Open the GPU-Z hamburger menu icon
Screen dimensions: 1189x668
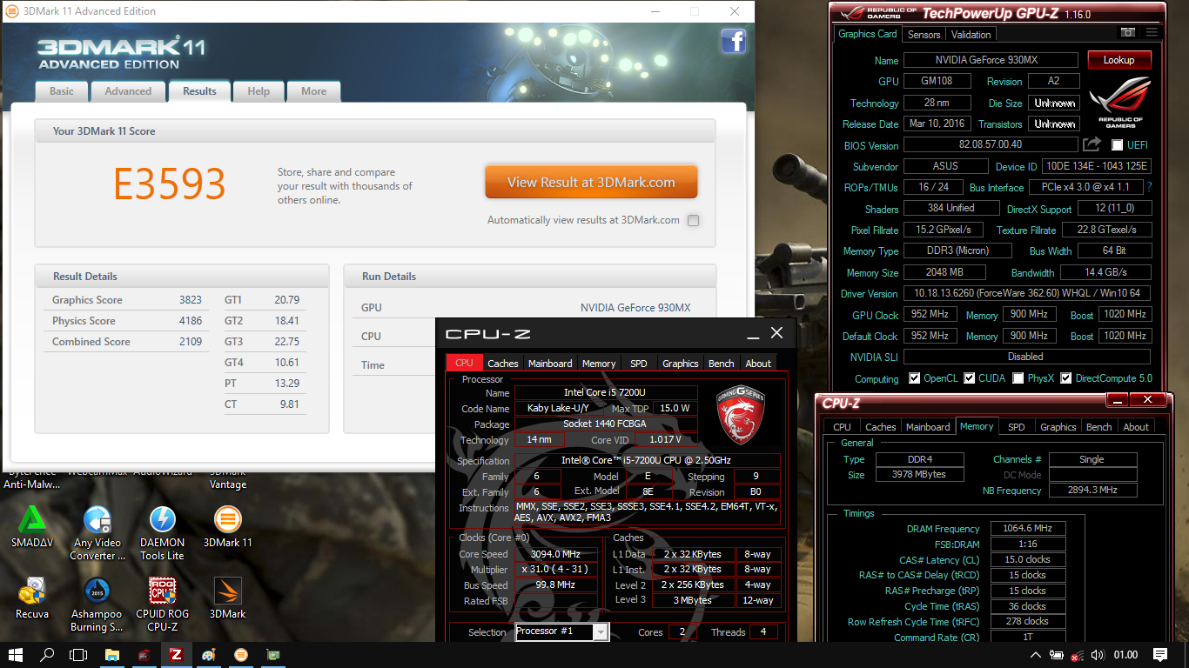1152,32
